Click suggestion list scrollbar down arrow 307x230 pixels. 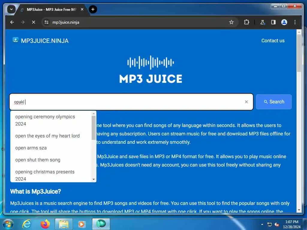(94, 179)
